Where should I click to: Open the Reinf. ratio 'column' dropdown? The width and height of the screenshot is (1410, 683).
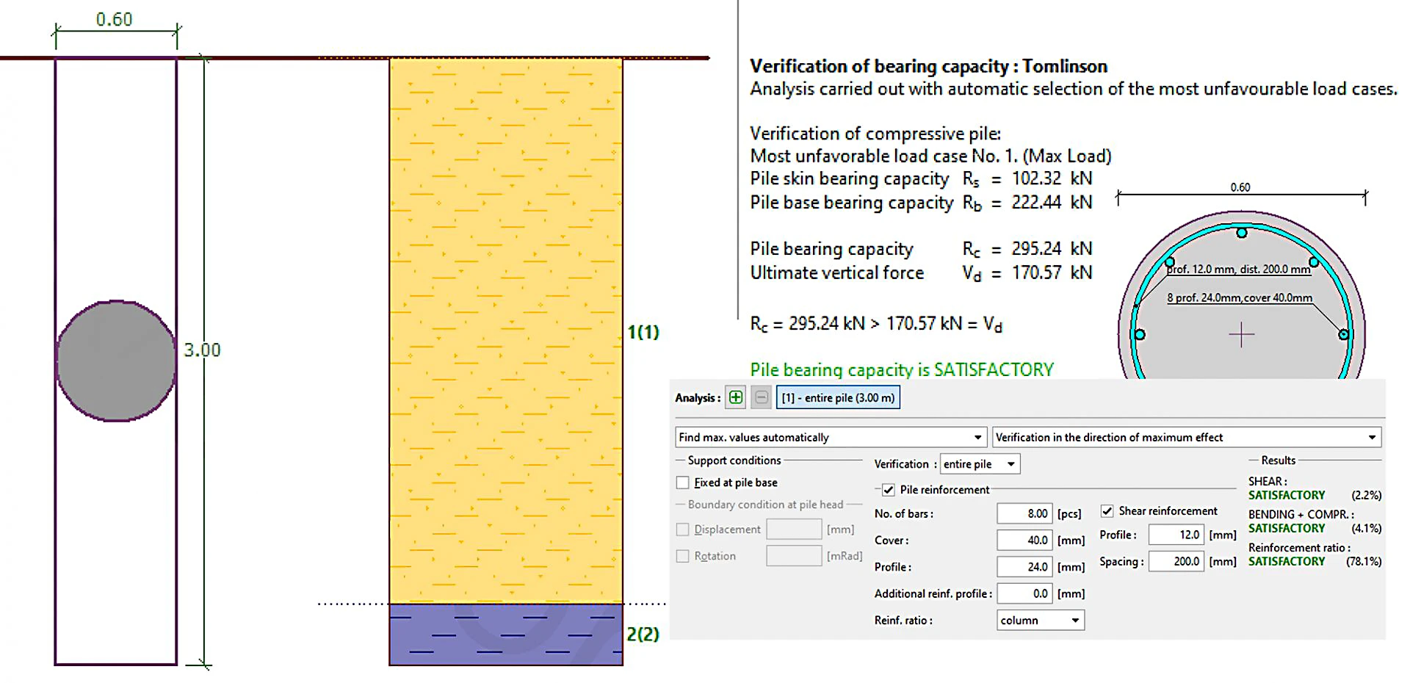[1040, 620]
